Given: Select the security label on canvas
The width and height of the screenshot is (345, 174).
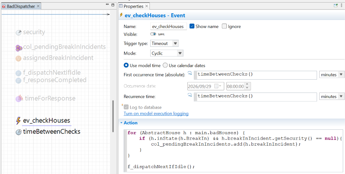Looking at the screenshot, I should (34, 32).
